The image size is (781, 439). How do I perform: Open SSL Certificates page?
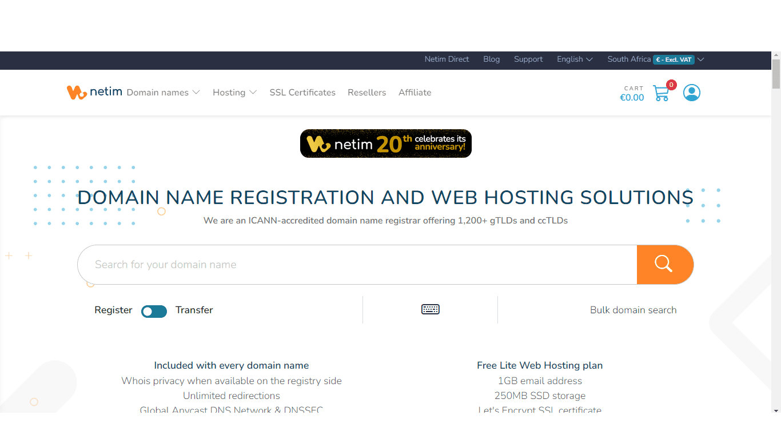tap(302, 93)
